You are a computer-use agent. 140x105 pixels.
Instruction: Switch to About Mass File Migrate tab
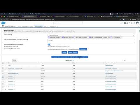28,26
